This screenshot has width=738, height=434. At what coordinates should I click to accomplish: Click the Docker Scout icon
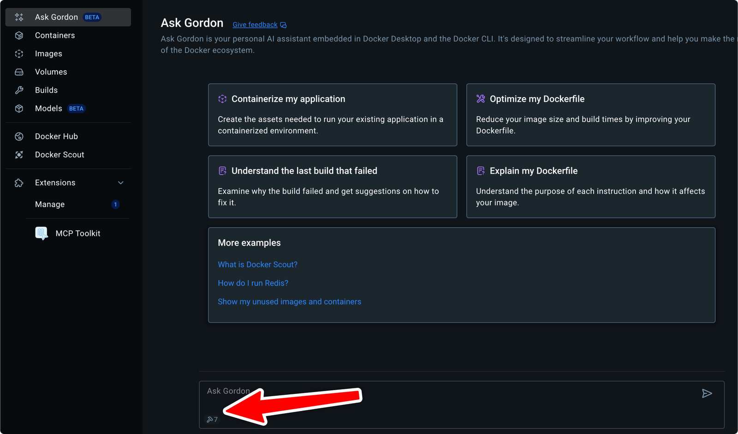(x=19, y=155)
